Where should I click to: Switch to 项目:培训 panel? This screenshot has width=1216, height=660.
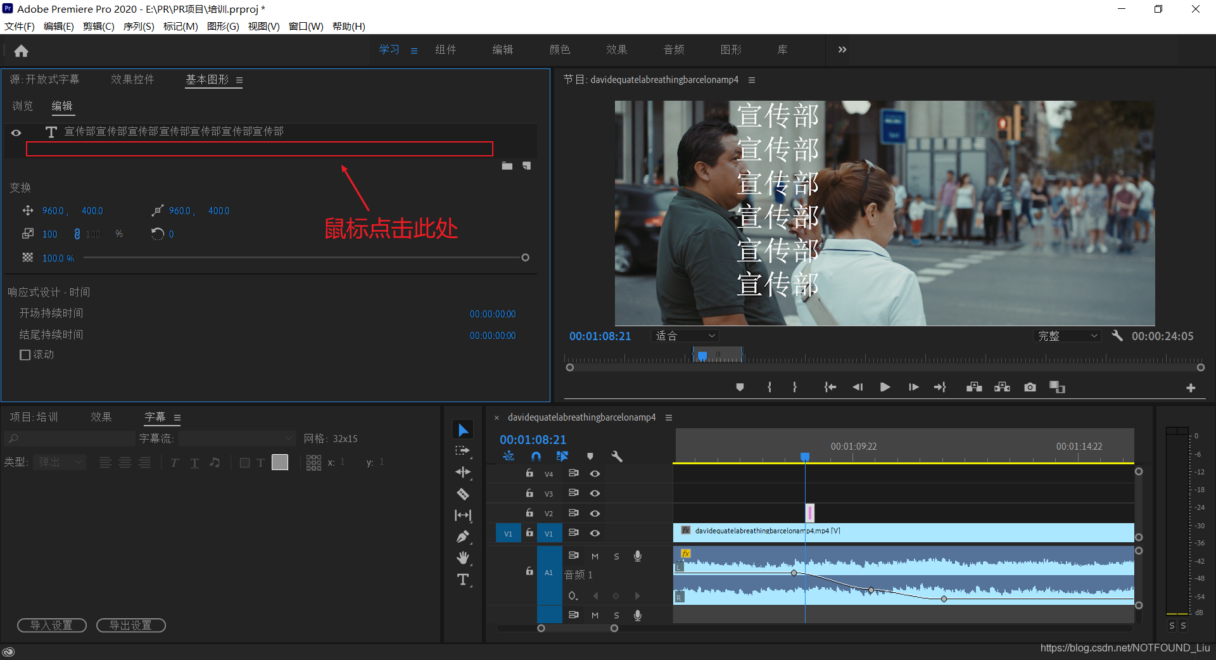pos(34,417)
